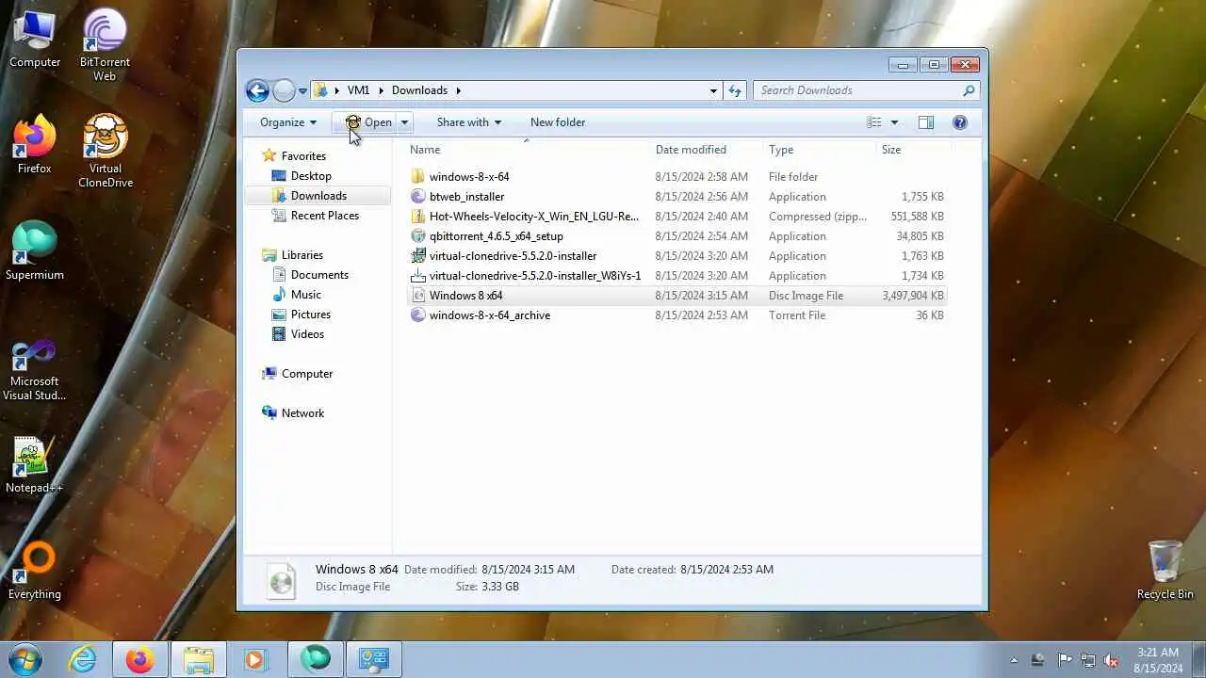Change the view icon button
This screenshot has height=678, width=1206.
[874, 122]
